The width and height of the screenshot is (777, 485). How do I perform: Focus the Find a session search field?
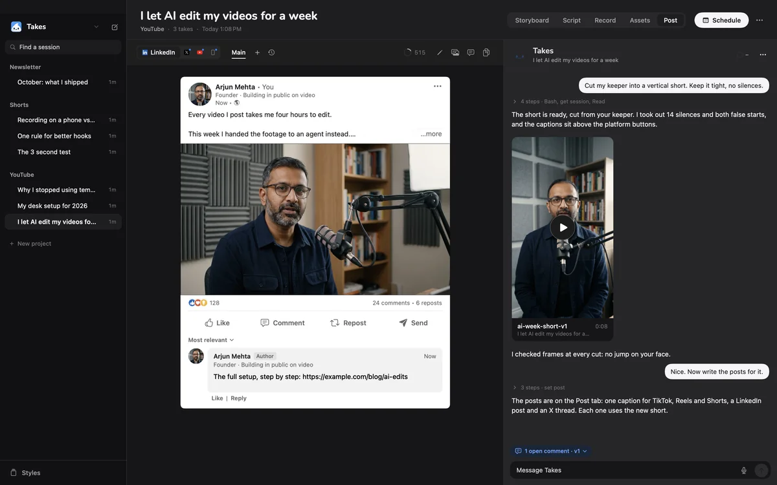(63, 47)
